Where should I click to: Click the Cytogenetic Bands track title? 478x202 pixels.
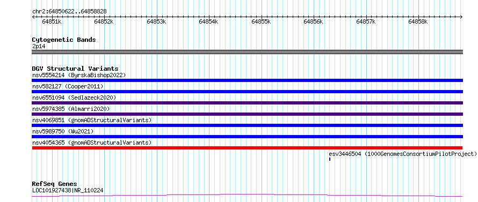[x=64, y=40]
